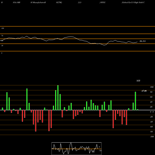Click the RSI axis label 30

pyautogui.click(x=2, y=46)
